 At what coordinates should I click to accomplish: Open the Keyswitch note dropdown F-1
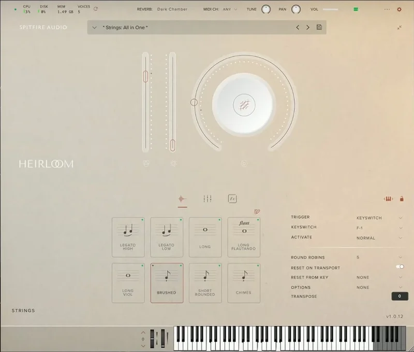point(379,228)
